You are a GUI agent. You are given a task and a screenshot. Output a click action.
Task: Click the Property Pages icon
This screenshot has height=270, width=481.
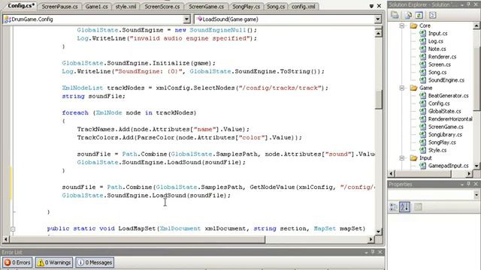tap(418, 207)
